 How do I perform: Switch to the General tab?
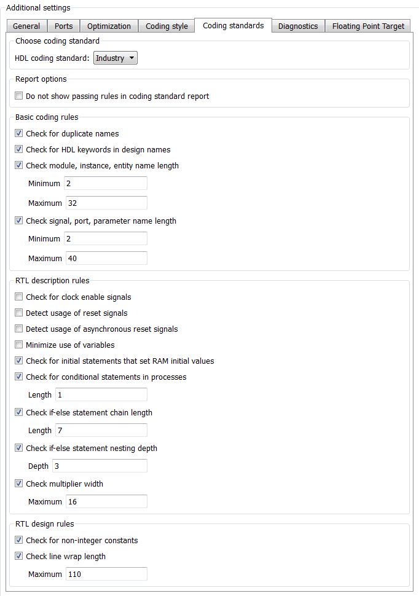26,26
